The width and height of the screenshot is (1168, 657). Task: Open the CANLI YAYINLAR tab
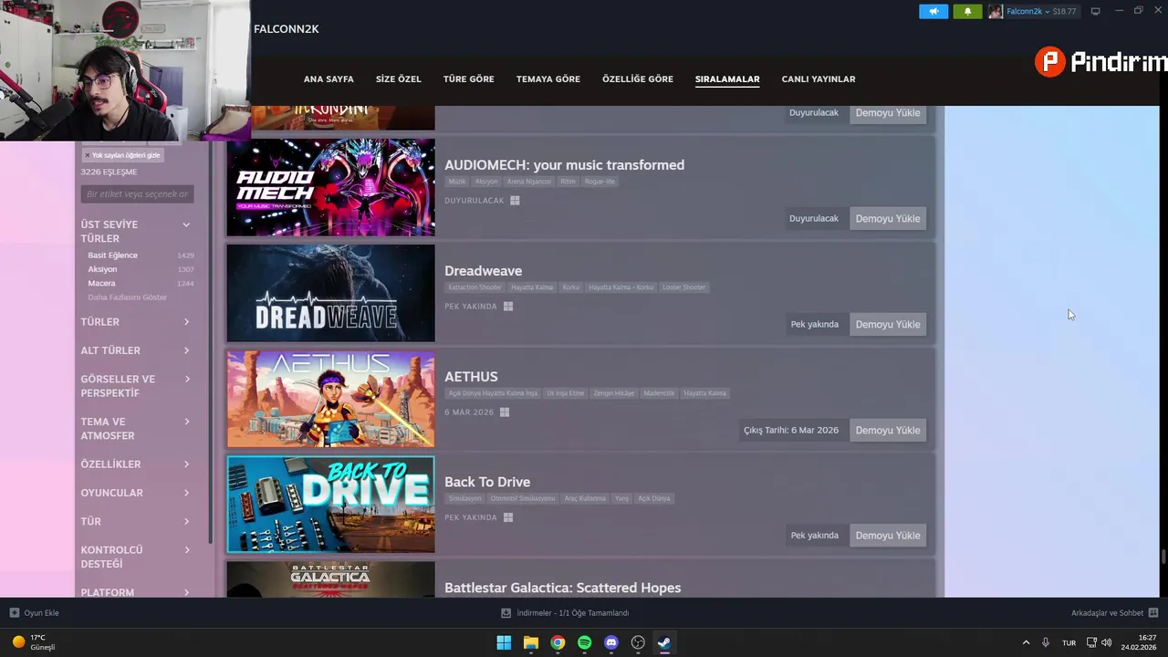[x=819, y=79]
